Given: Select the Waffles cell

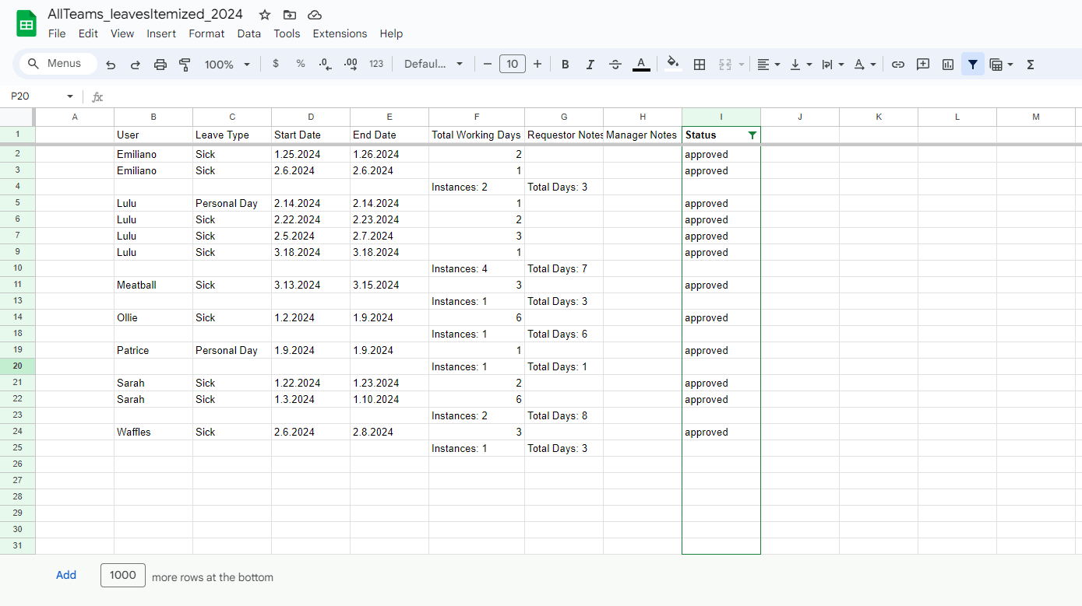Looking at the screenshot, I should [x=153, y=432].
